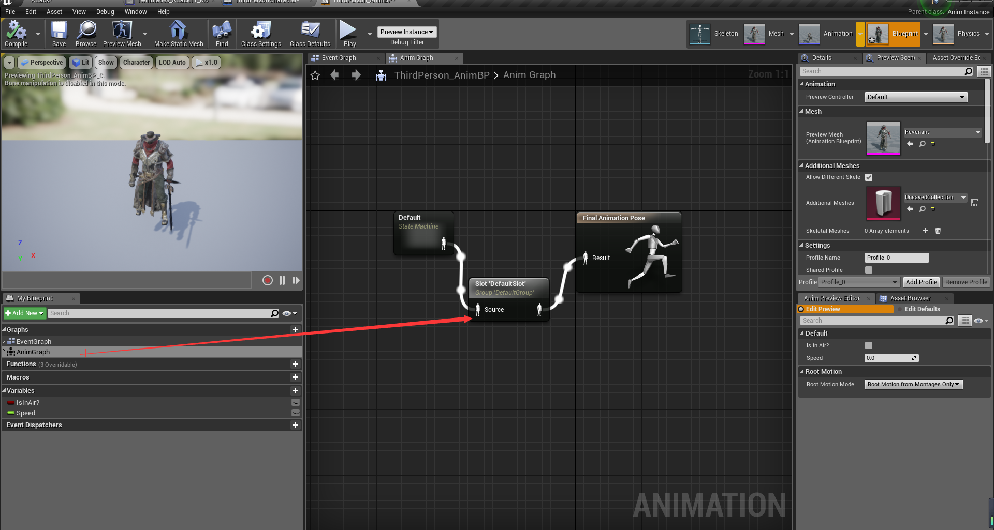This screenshot has width=994, height=530.
Task: Select Edit Defaults mode
Action: click(922, 309)
